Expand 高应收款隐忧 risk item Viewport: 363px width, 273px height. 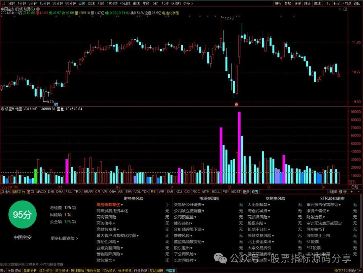click(110, 205)
